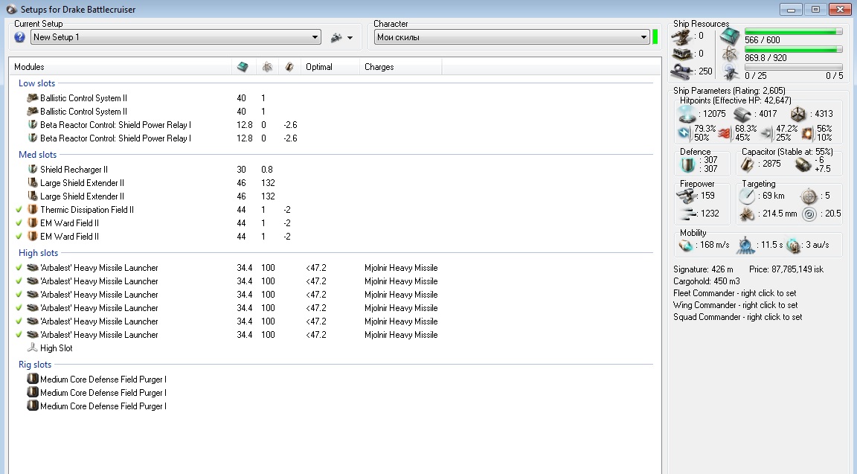Click the Shield Recharger II module icon
Screen dimensions: 857x474
tap(32, 170)
